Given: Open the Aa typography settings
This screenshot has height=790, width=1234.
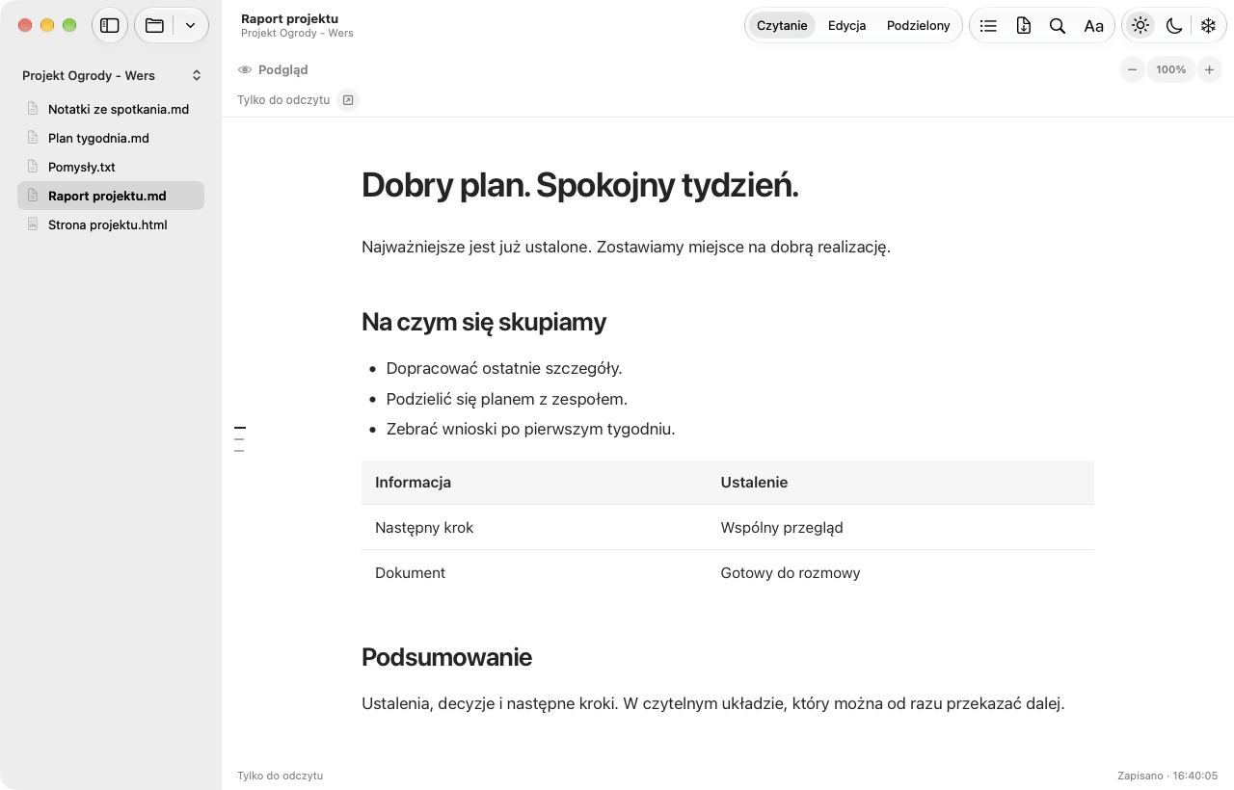Looking at the screenshot, I should tap(1093, 26).
